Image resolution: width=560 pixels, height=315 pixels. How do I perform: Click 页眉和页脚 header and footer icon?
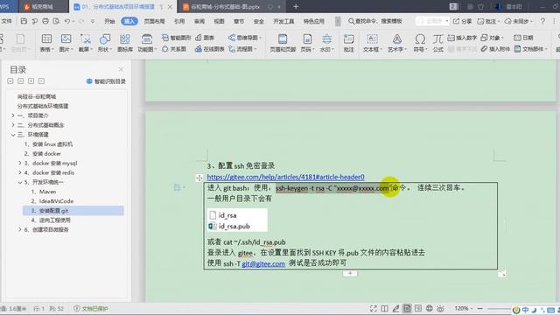pos(283,43)
